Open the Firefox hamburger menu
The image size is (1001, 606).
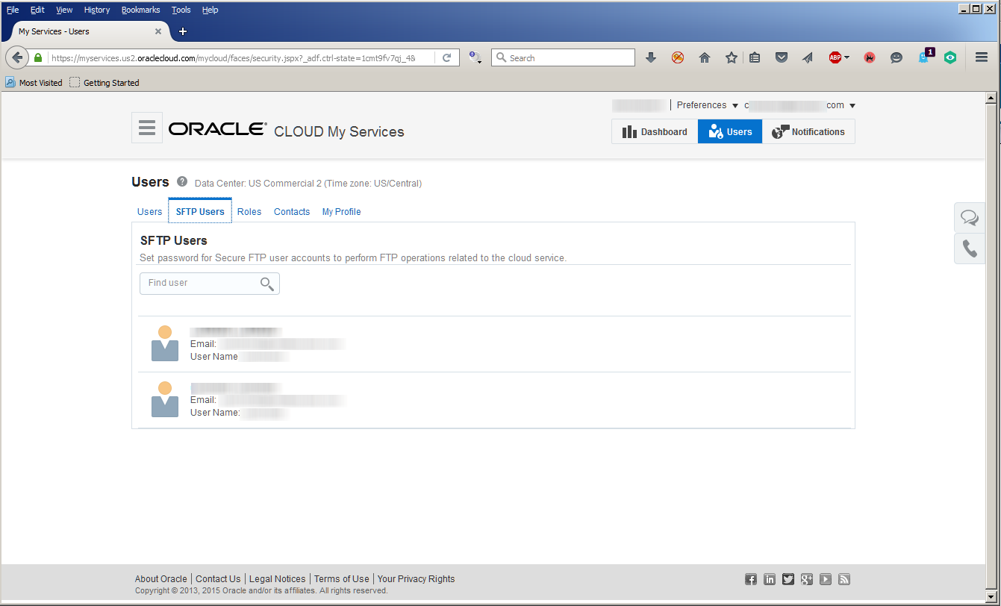tap(982, 57)
